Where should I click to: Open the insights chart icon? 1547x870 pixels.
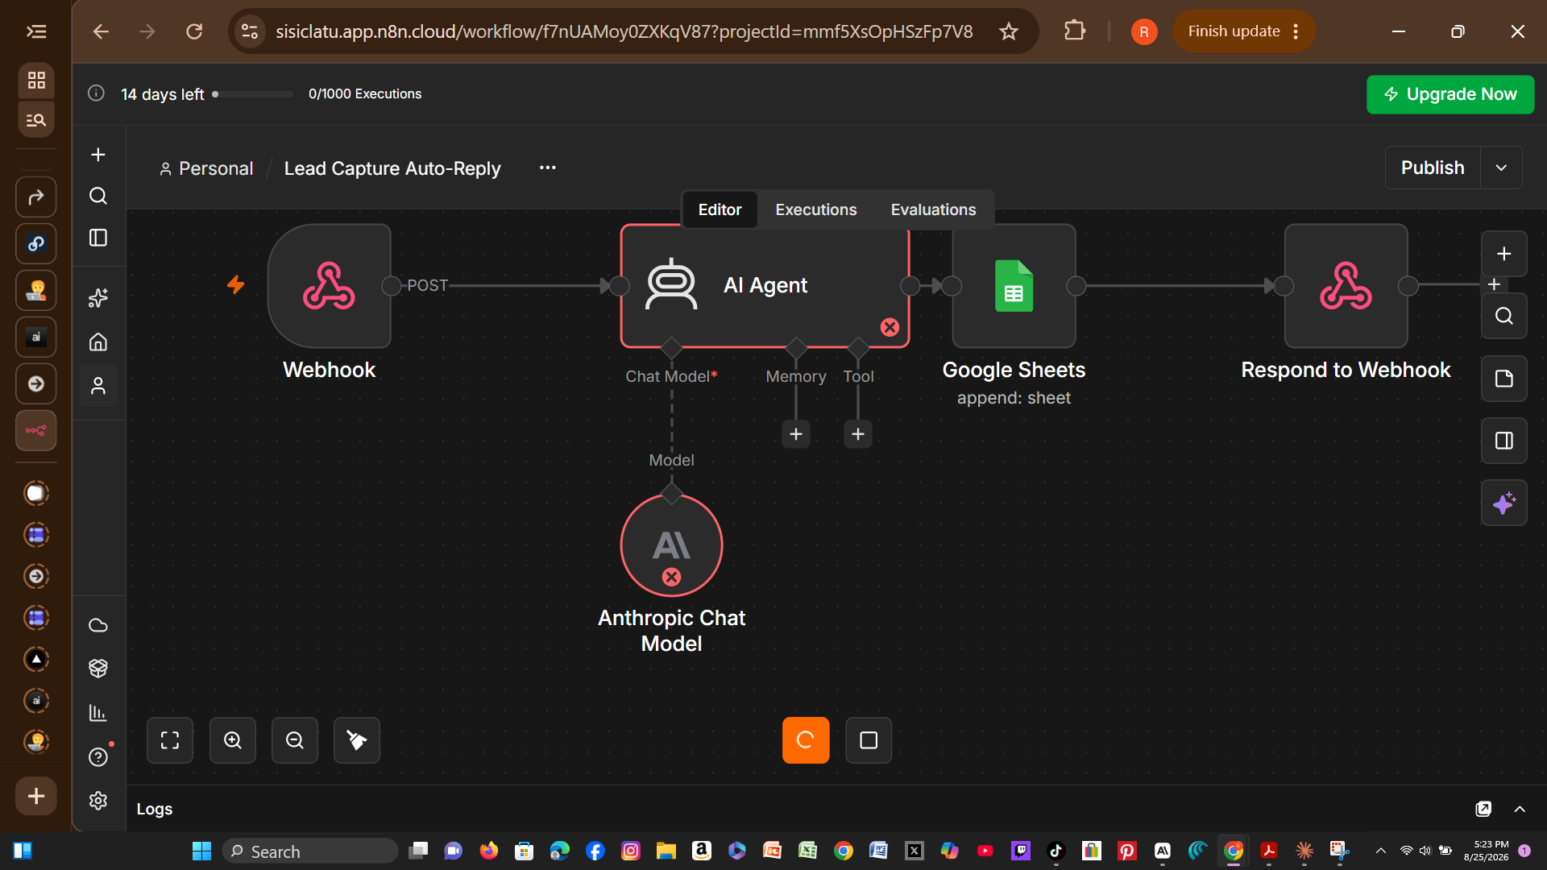[98, 713]
